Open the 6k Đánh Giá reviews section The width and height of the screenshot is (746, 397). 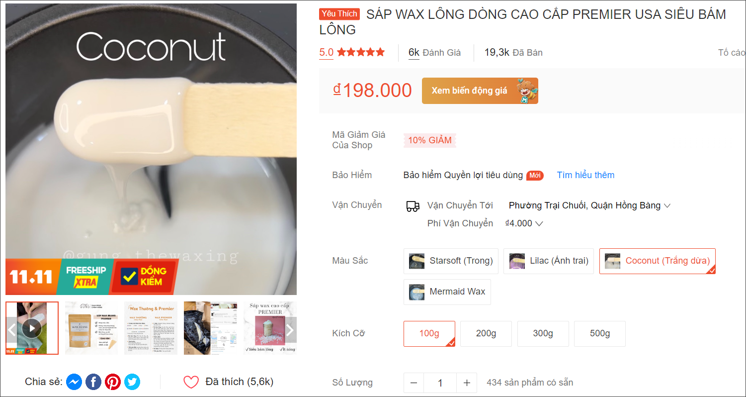coord(434,52)
